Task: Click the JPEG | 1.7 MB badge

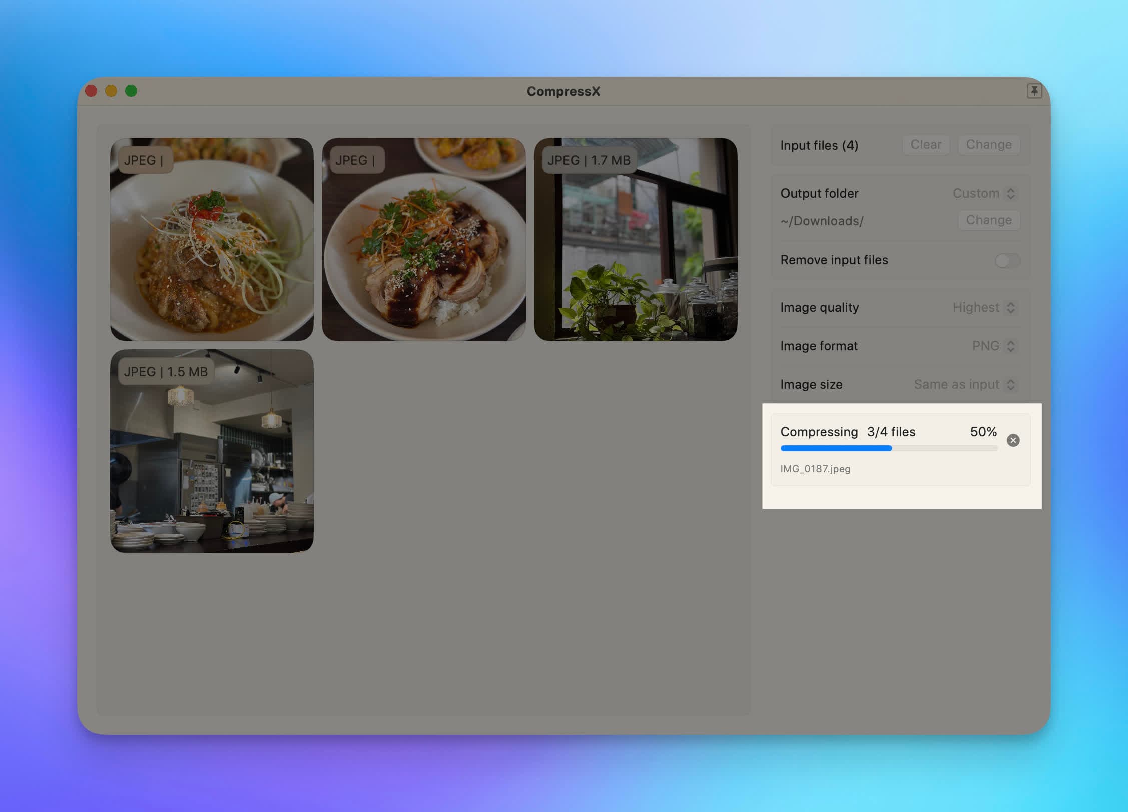Action: coord(589,160)
